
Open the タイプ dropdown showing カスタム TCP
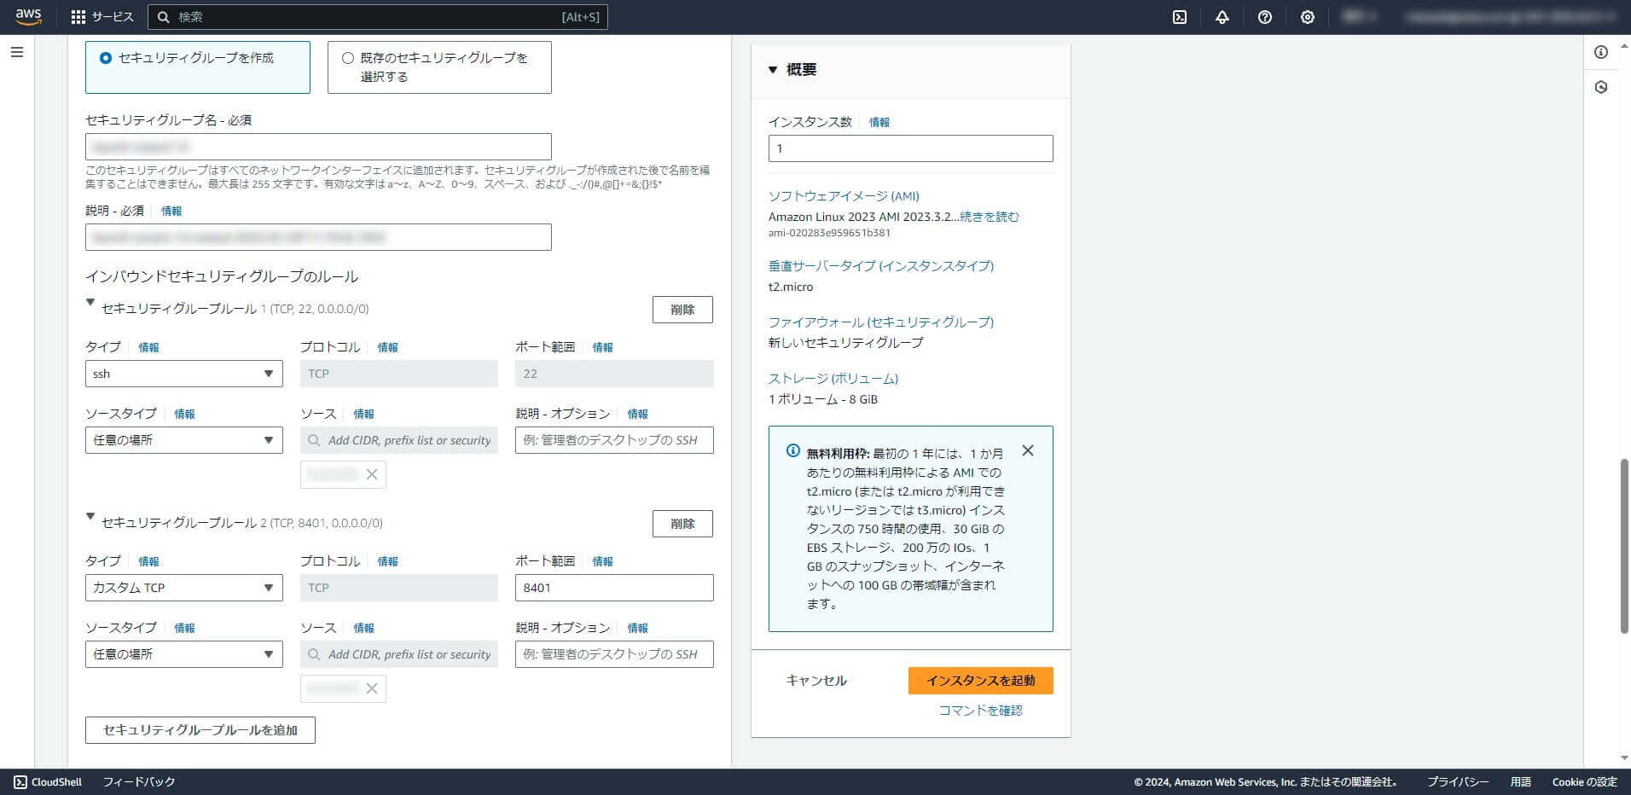pos(184,588)
